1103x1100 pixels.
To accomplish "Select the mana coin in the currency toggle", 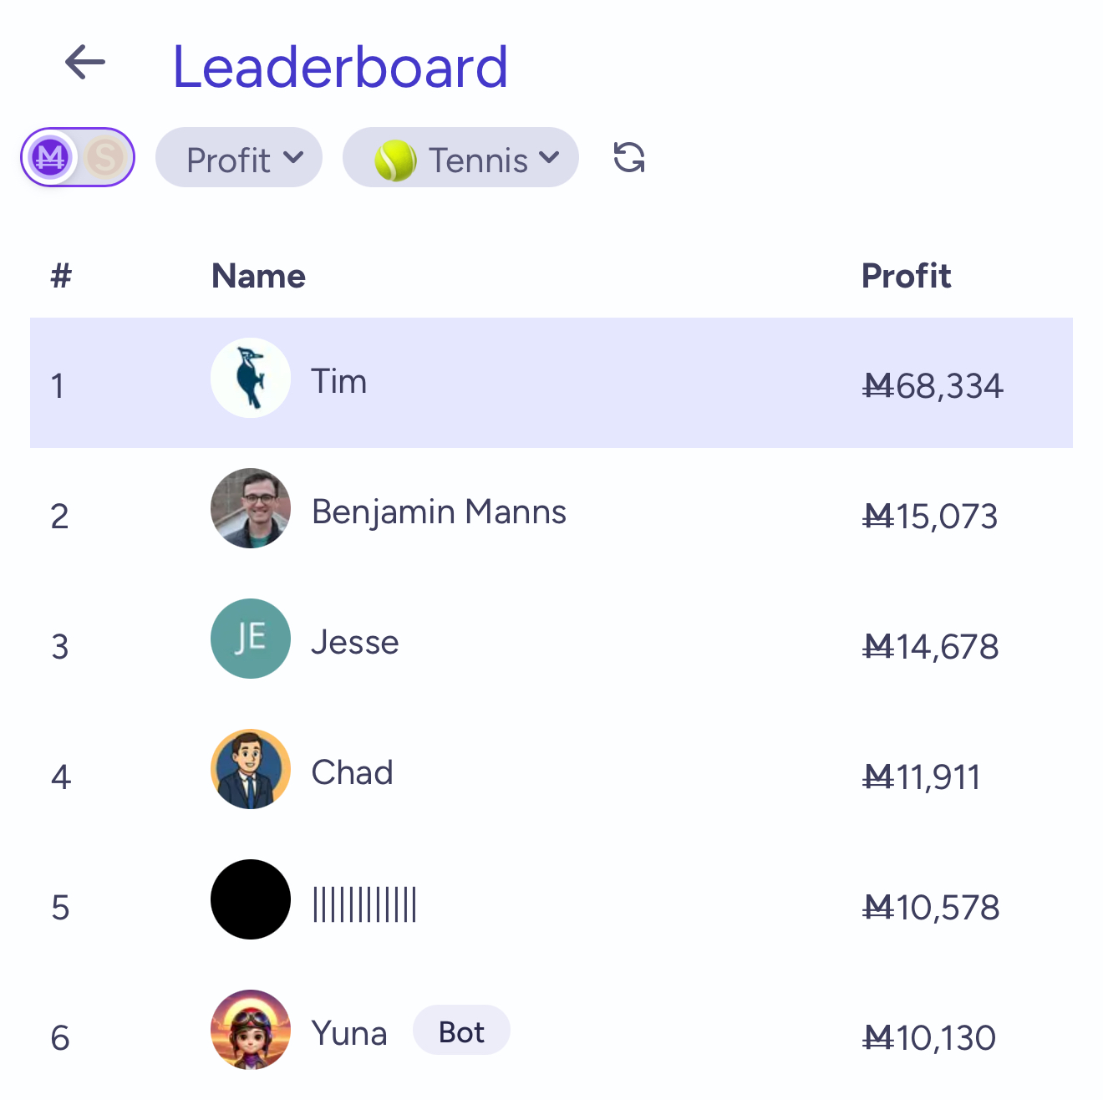I will (x=50, y=157).
